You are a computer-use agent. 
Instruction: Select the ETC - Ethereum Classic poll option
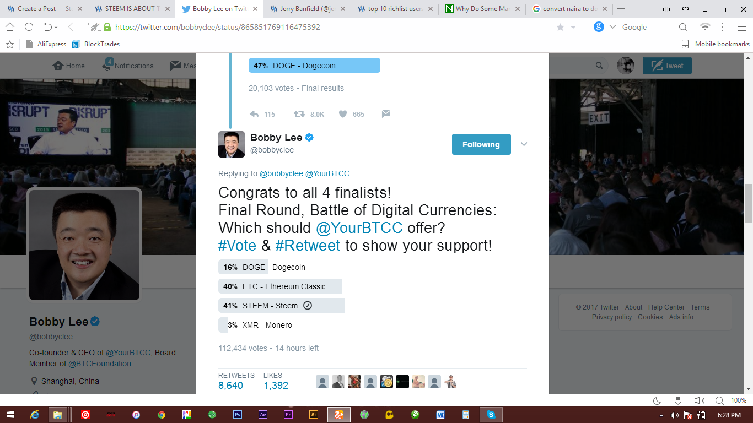(x=280, y=286)
